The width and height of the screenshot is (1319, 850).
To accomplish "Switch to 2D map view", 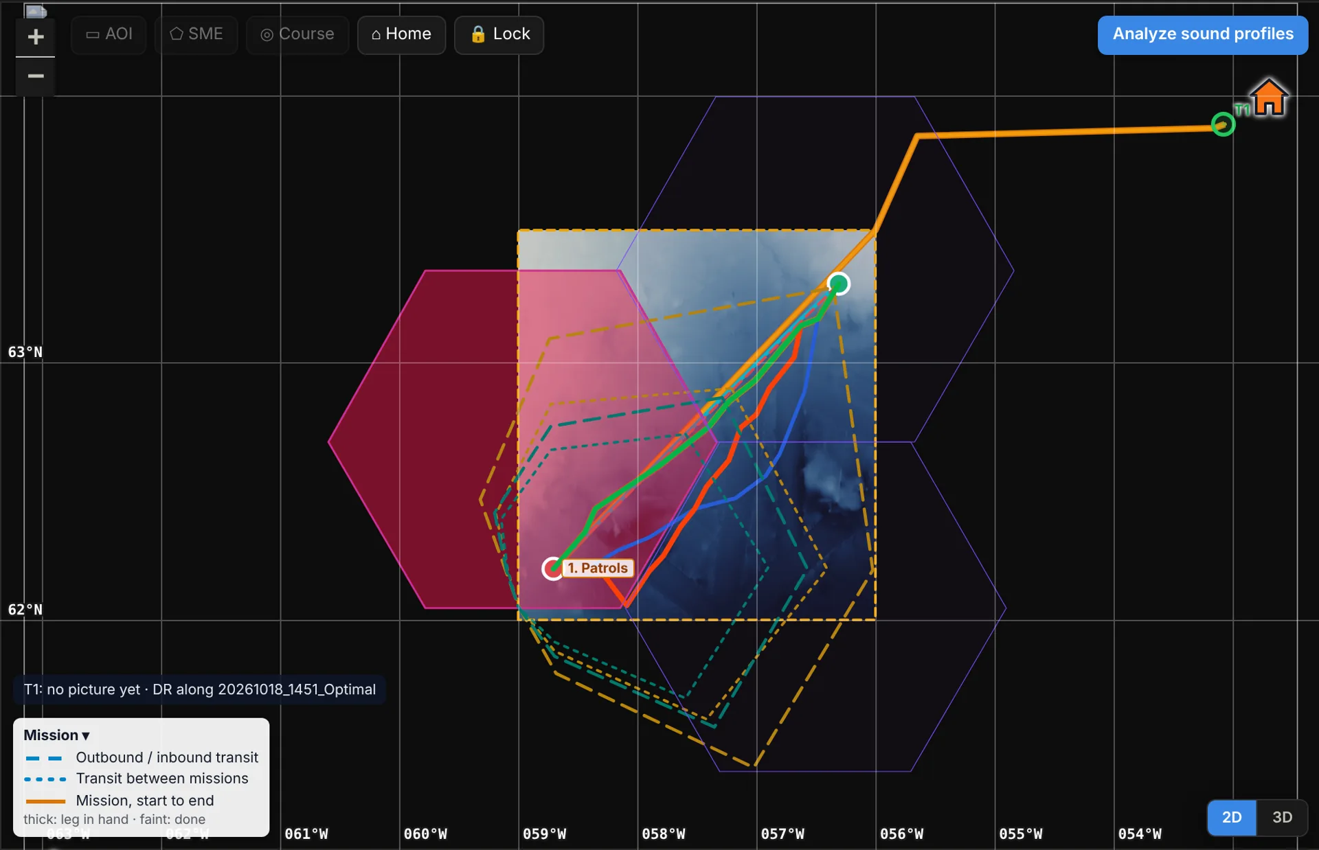I will pos(1232,817).
